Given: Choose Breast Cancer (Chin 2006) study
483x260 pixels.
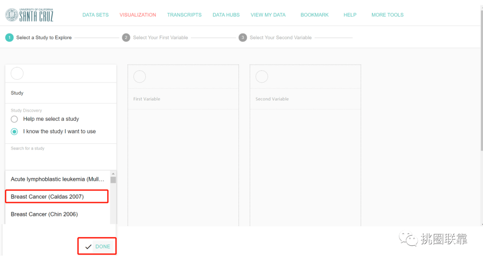Looking at the screenshot, I should pos(58,214).
